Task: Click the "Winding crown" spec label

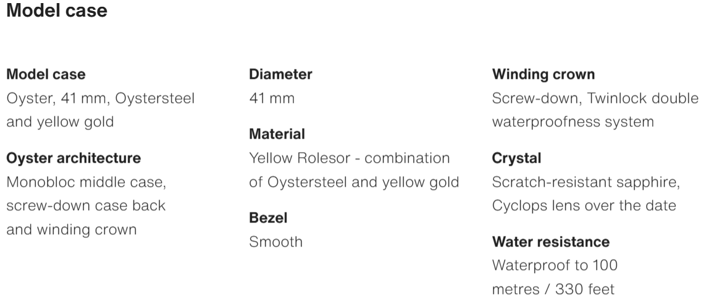Action: click(544, 75)
